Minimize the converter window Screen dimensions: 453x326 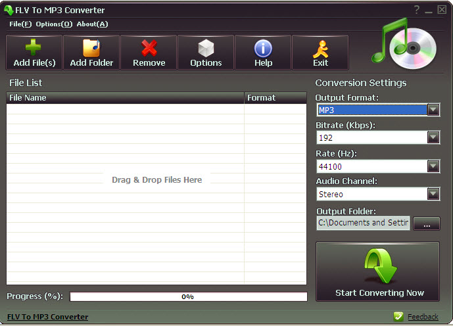[x=429, y=11]
